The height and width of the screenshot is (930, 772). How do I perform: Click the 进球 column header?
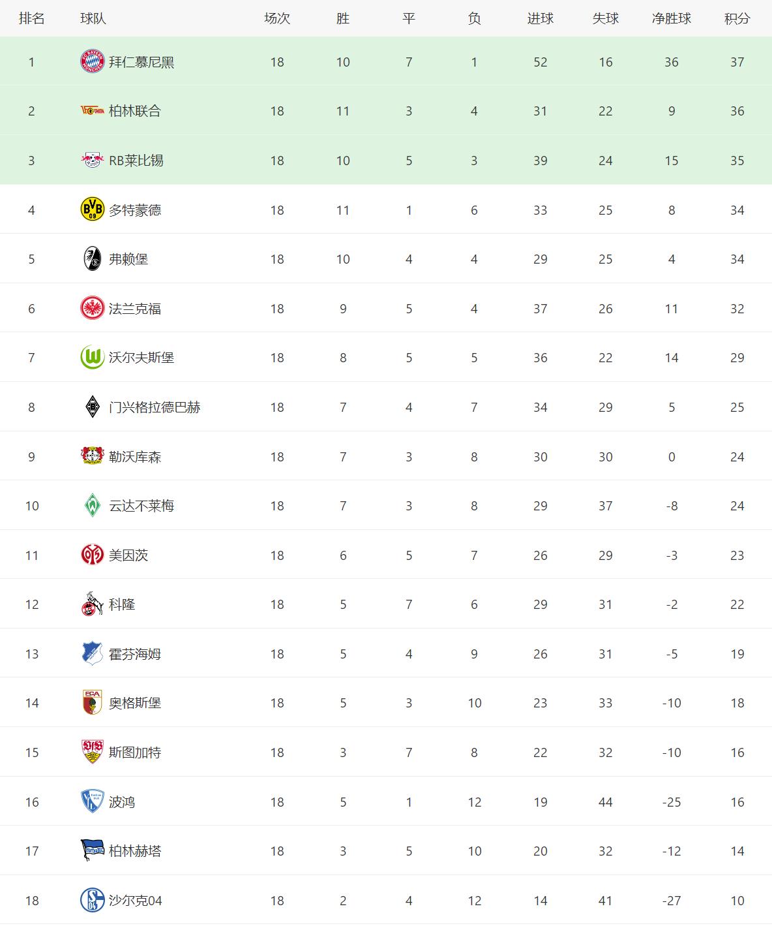[x=540, y=18]
